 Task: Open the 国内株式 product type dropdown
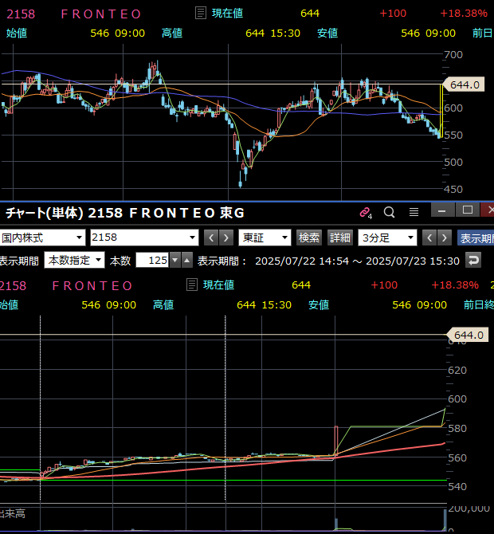[42, 238]
